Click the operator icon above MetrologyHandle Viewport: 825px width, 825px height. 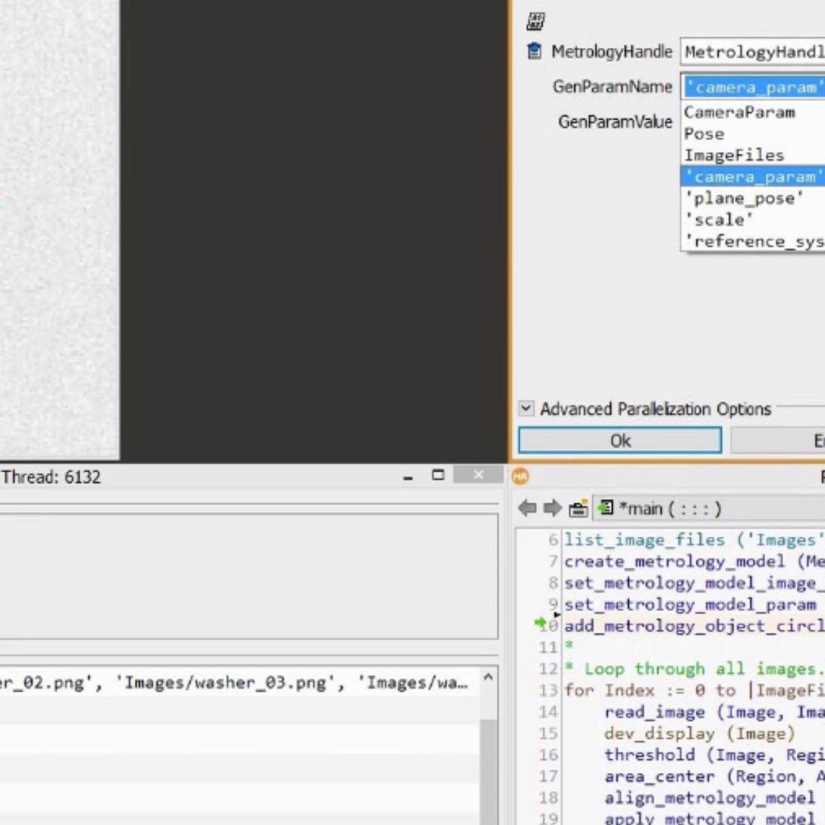[536, 21]
